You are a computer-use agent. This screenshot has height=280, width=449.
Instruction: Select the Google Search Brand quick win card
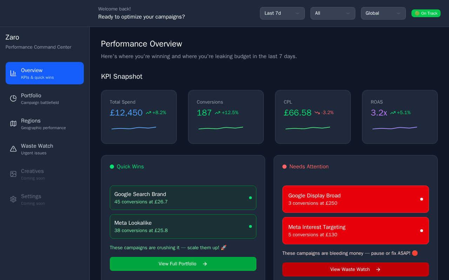coord(183,198)
